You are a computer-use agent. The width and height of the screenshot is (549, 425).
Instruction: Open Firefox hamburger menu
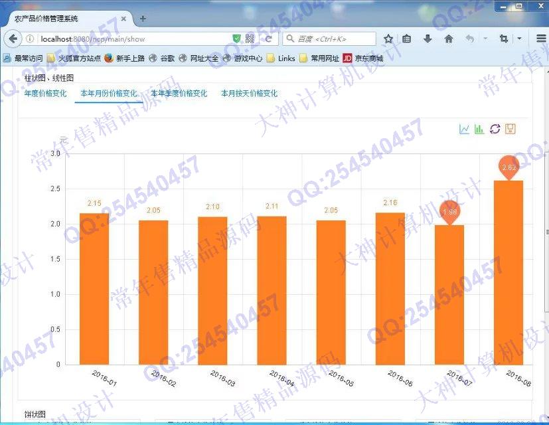tap(541, 39)
